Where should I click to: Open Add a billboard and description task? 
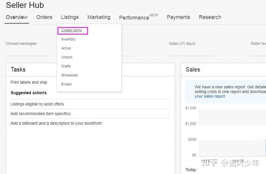tap(56, 123)
